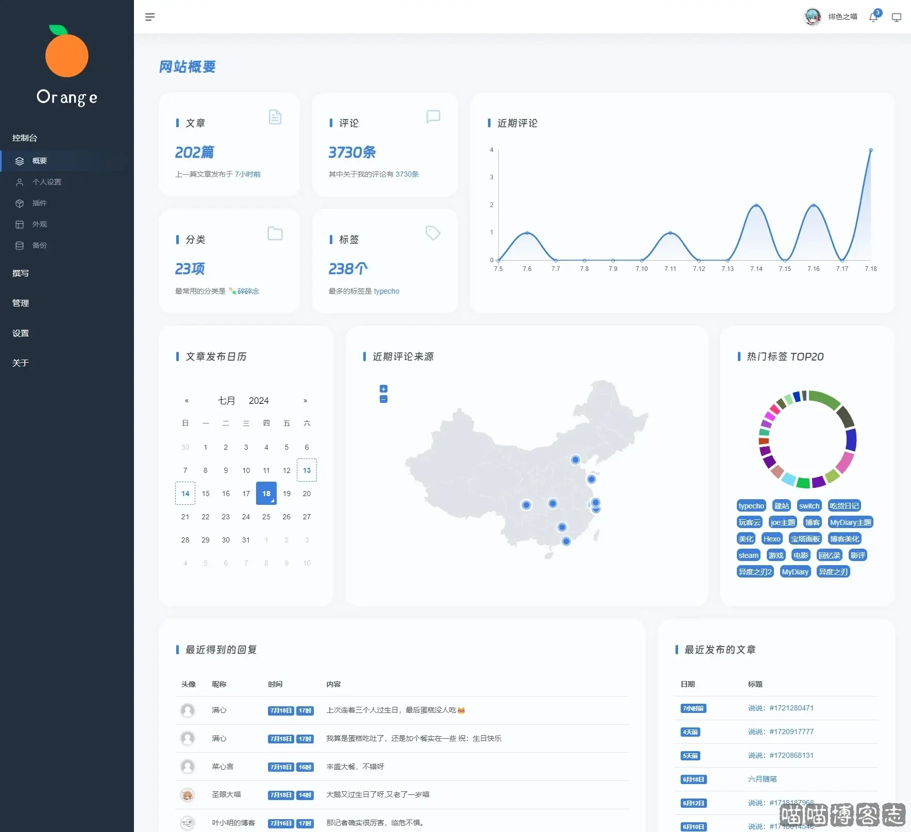Zoom out on the comment source map
The width and height of the screenshot is (911, 832).
coord(383,399)
